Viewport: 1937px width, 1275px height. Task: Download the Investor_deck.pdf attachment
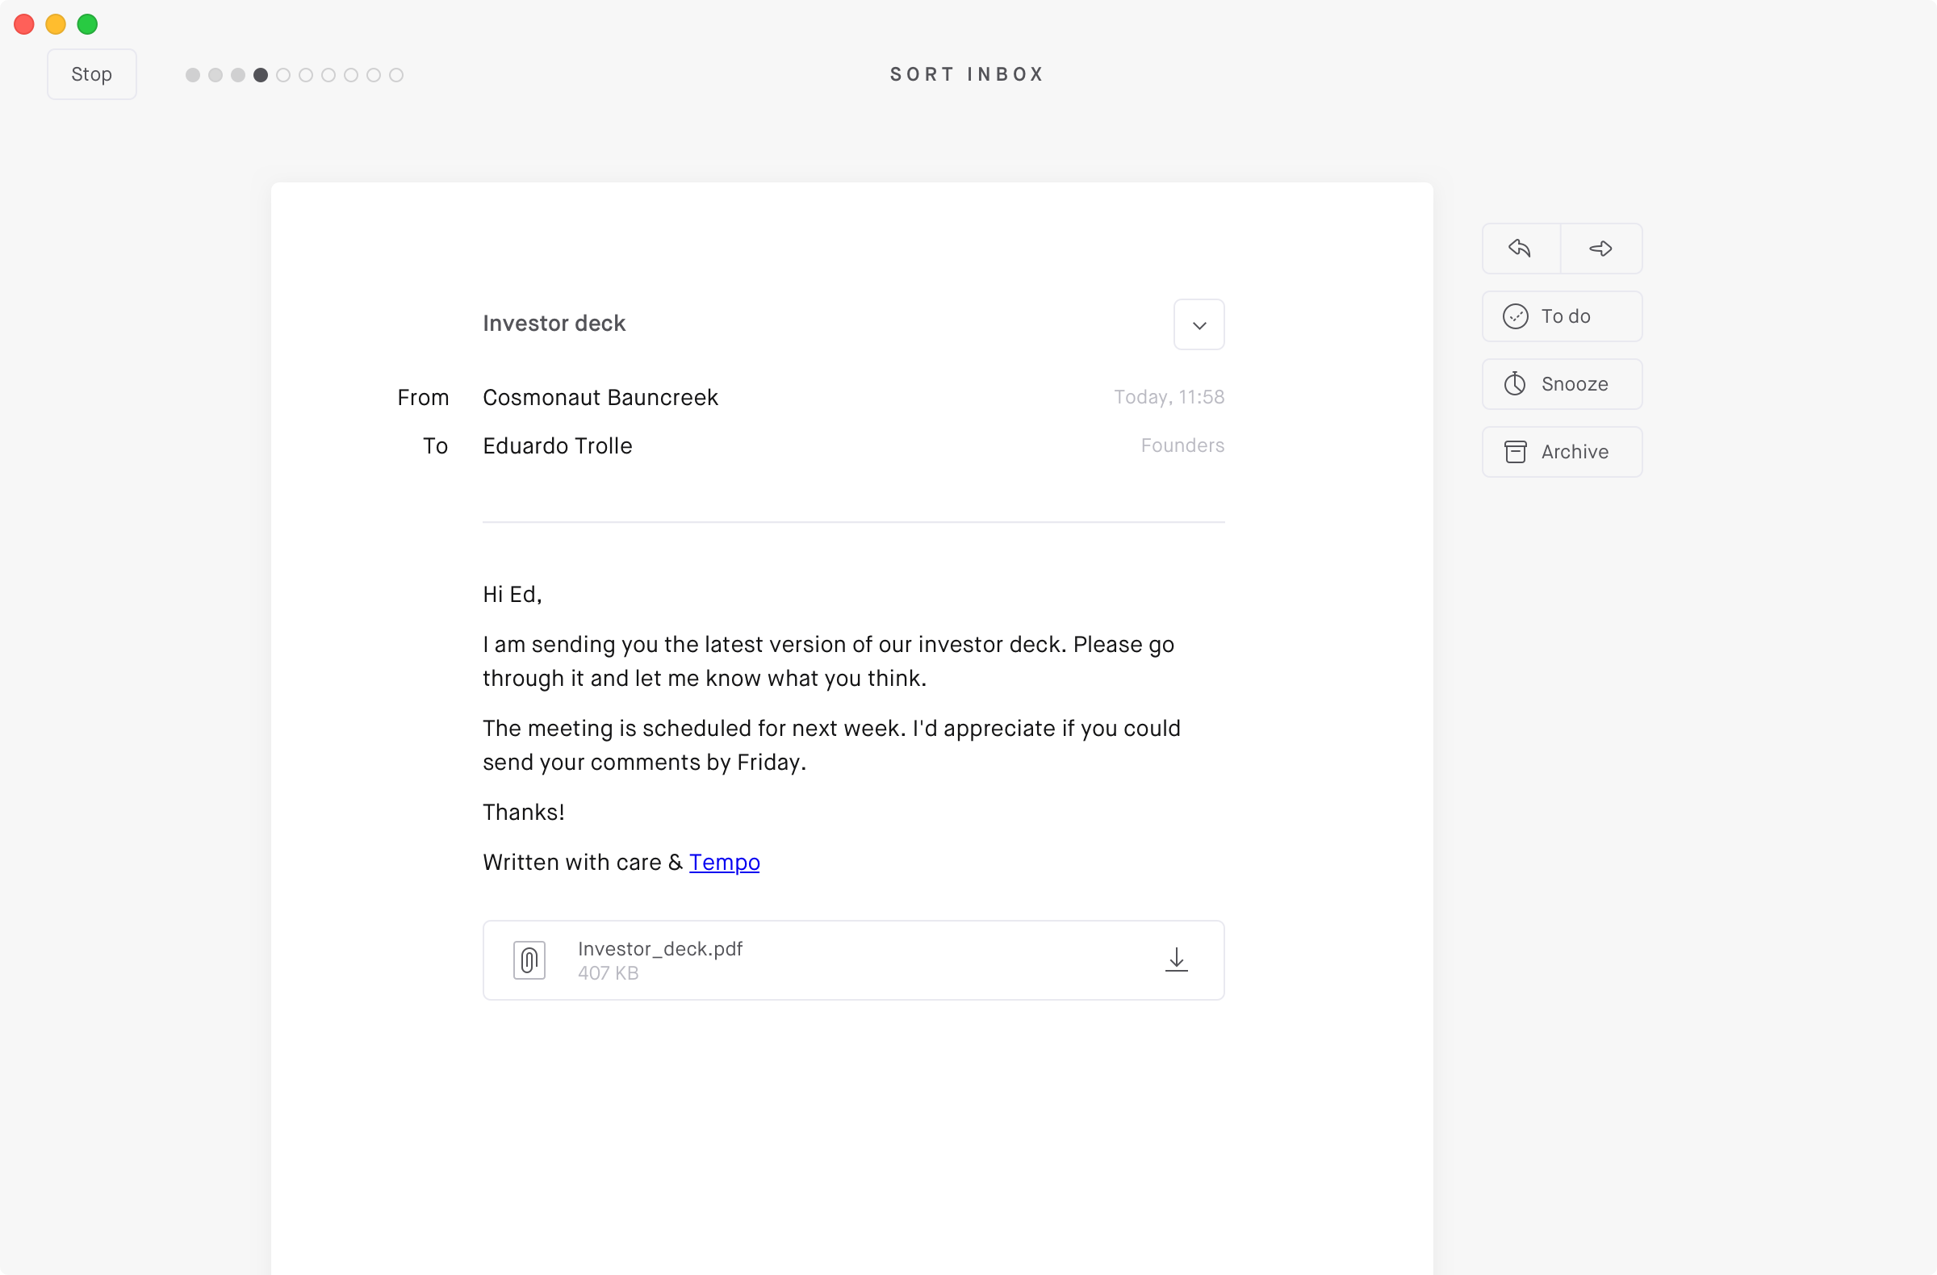pyautogui.click(x=1176, y=960)
